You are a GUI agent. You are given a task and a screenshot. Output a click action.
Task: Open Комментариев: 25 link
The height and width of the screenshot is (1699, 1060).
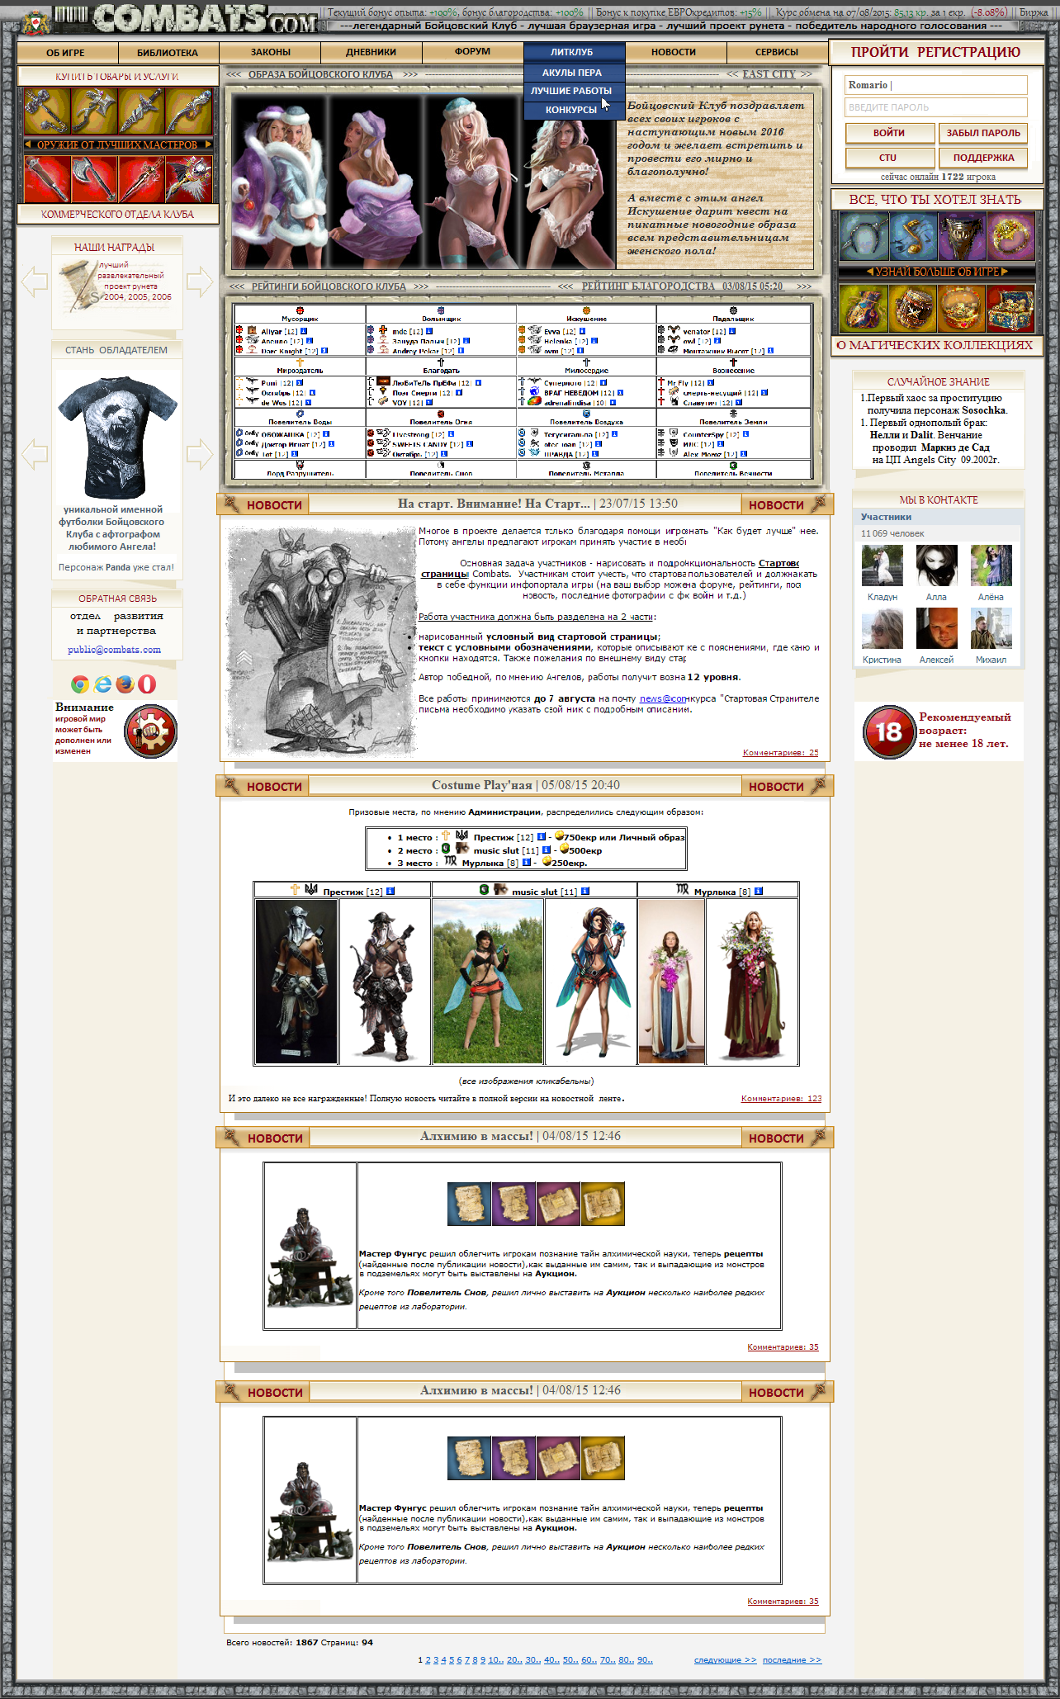[x=781, y=753]
